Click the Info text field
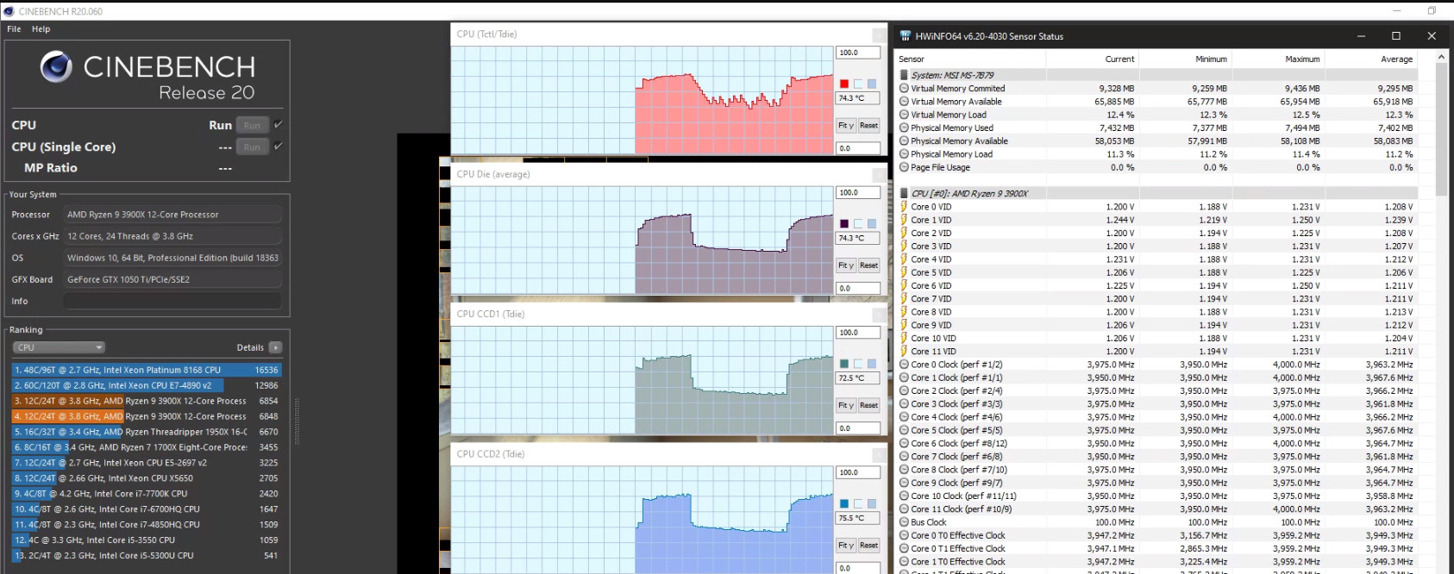Image resolution: width=1454 pixels, height=574 pixels. 172,301
